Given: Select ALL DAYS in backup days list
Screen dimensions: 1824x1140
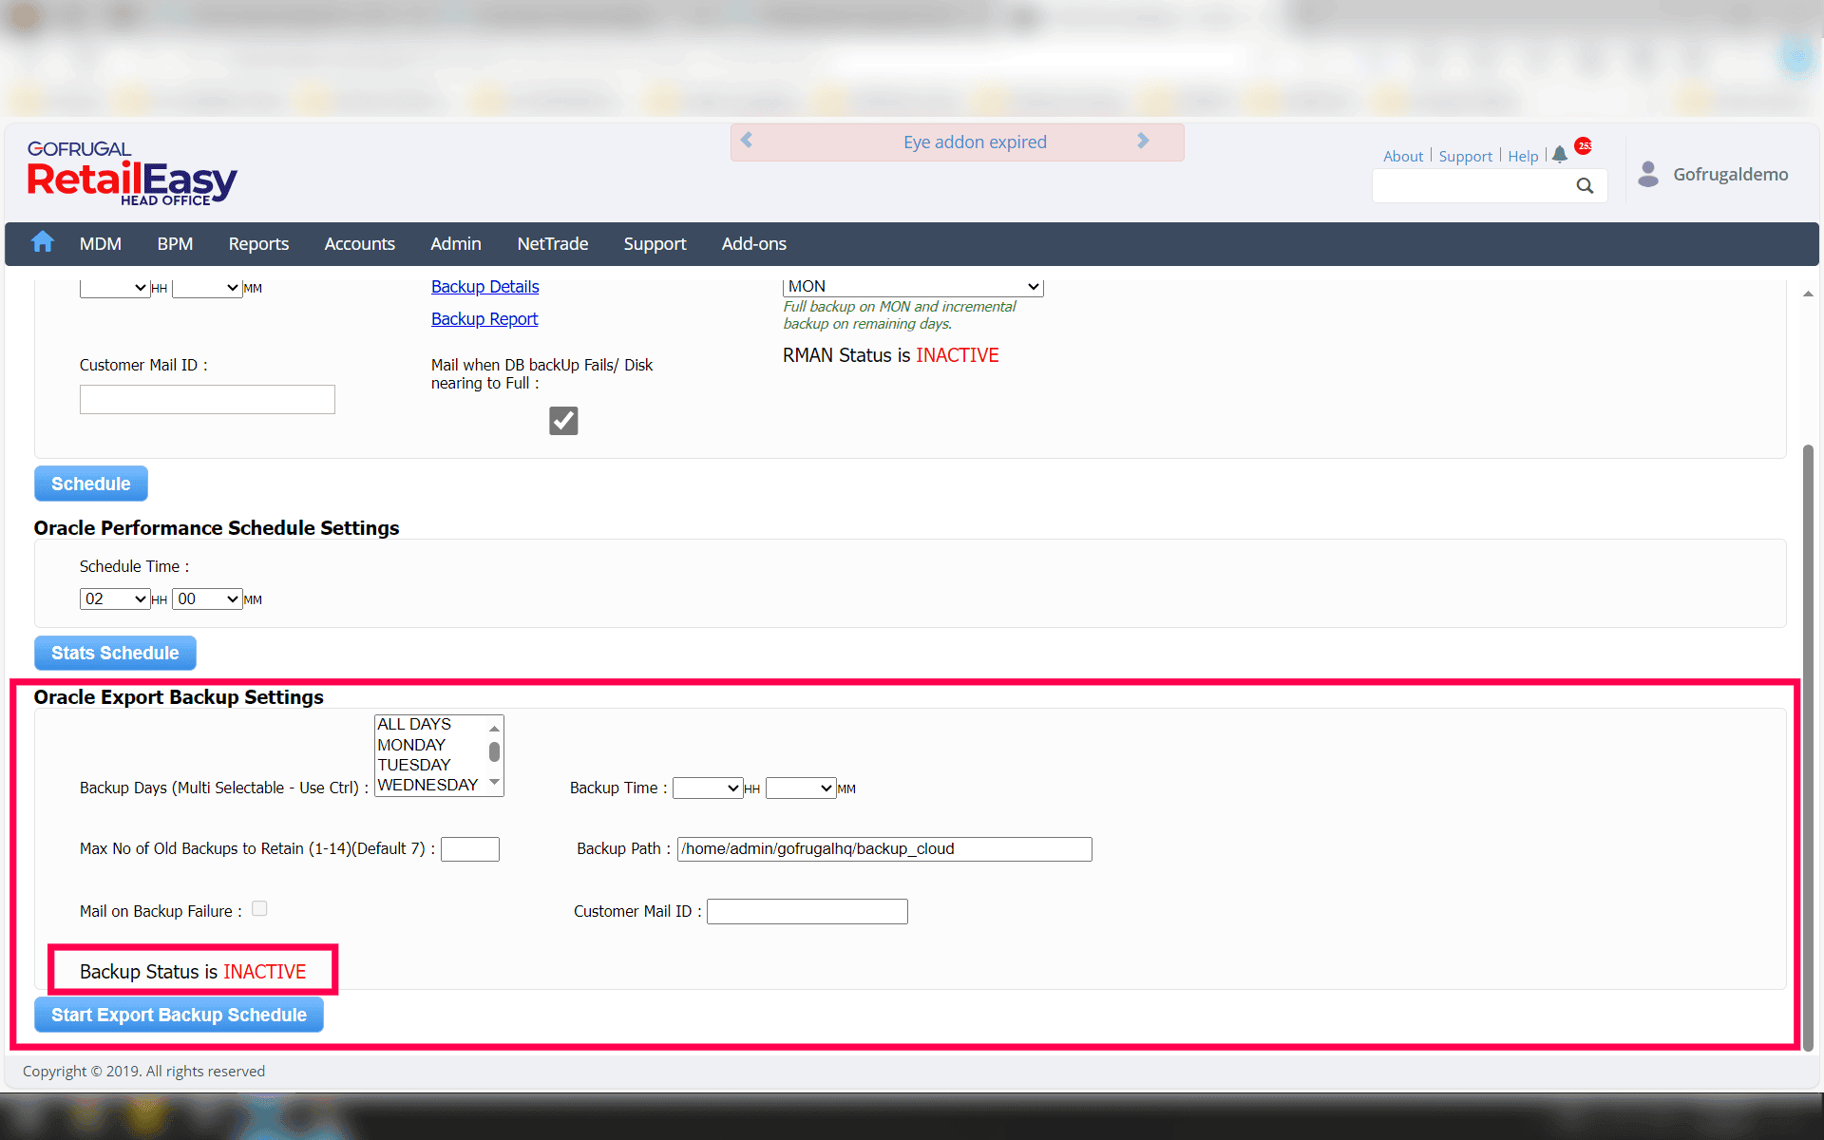Looking at the screenshot, I should click(414, 724).
